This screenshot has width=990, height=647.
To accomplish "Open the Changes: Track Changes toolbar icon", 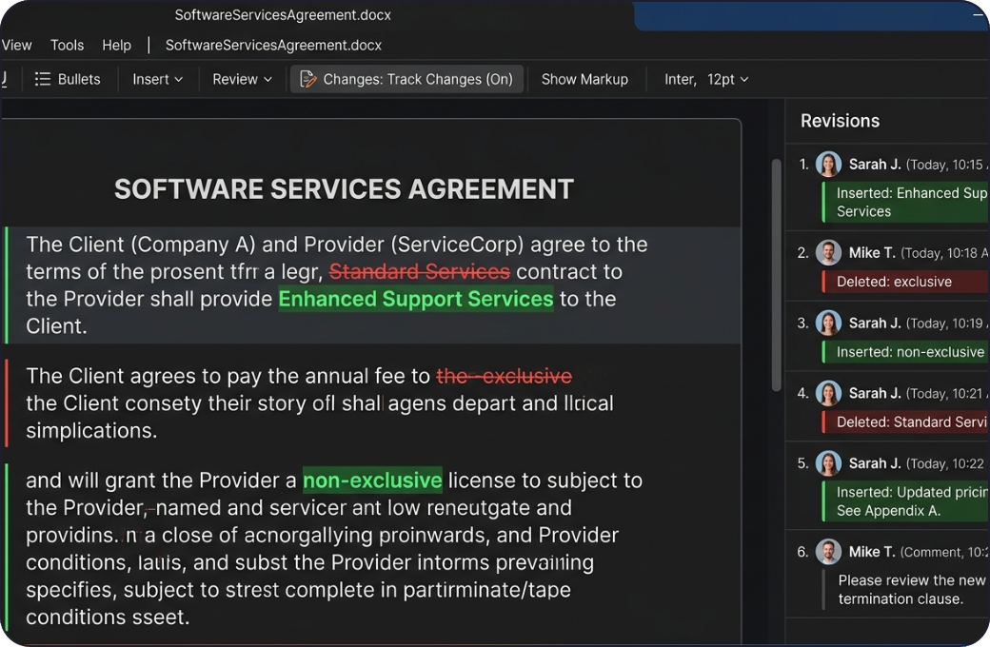I will point(307,79).
